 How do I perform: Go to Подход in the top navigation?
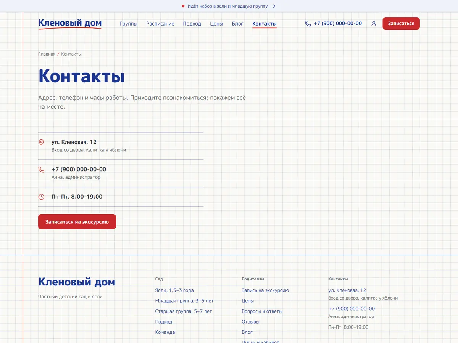pos(192,24)
